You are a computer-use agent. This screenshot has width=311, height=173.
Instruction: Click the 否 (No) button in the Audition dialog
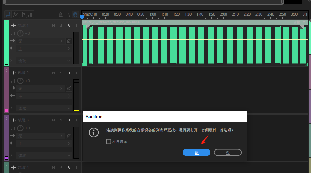coord(227,153)
